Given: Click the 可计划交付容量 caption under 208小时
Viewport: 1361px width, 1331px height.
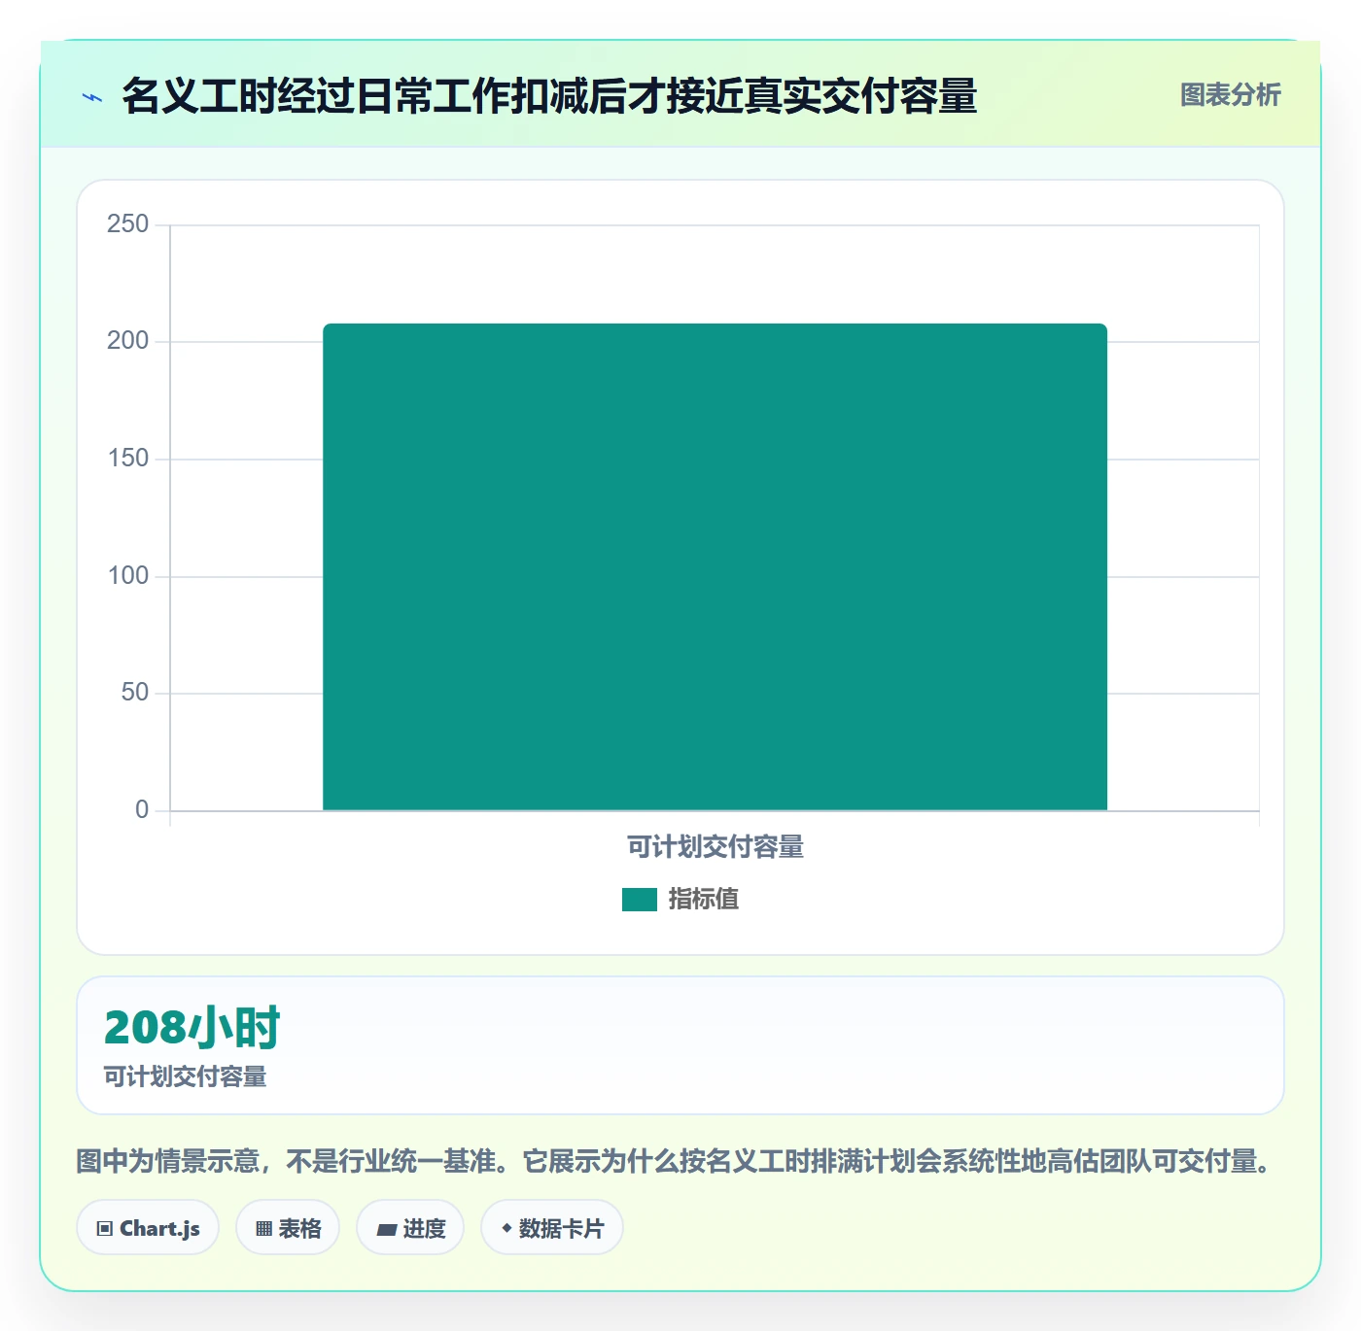Looking at the screenshot, I should pos(185,1076).
